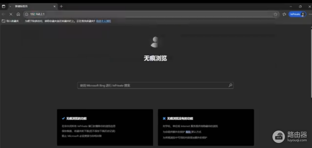Stop loading the page
The width and height of the screenshot is (312, 148).
pyautogui.click(x=11, y=14)
